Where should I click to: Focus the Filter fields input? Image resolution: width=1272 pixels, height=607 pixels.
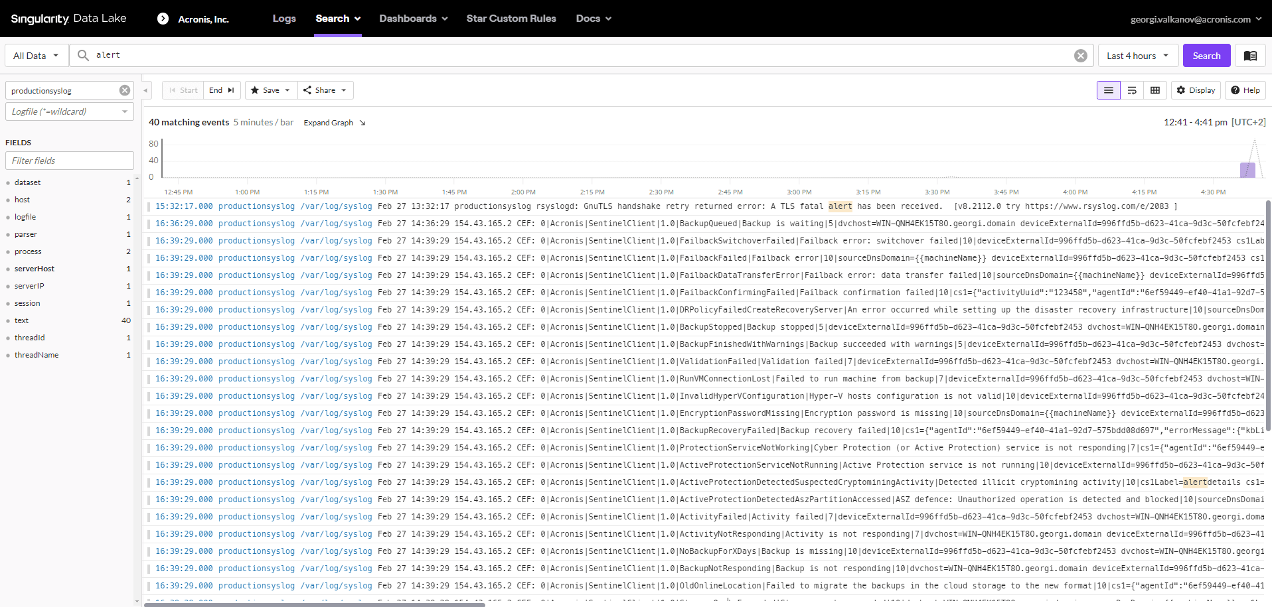coord(70,161)
